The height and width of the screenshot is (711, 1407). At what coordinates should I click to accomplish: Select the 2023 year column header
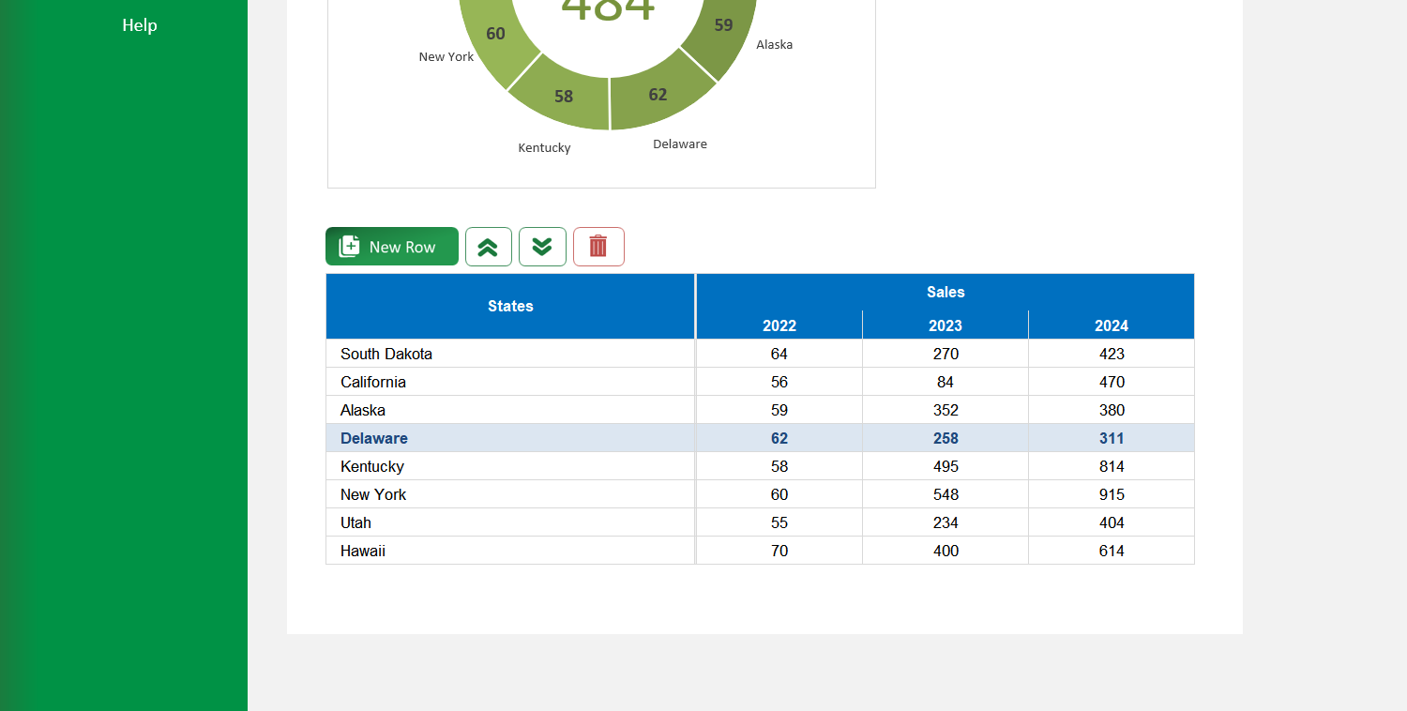coord(945,325)
